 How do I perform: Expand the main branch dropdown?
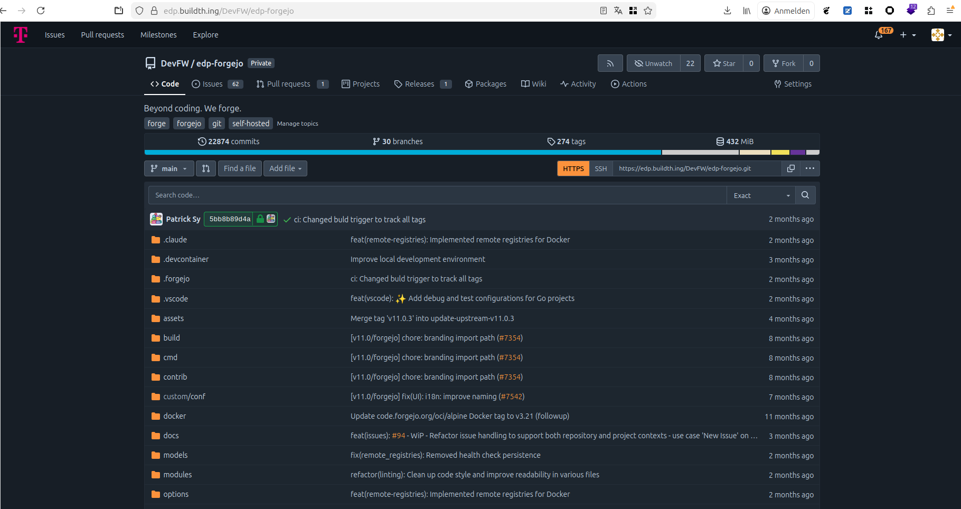pos(169,168)
